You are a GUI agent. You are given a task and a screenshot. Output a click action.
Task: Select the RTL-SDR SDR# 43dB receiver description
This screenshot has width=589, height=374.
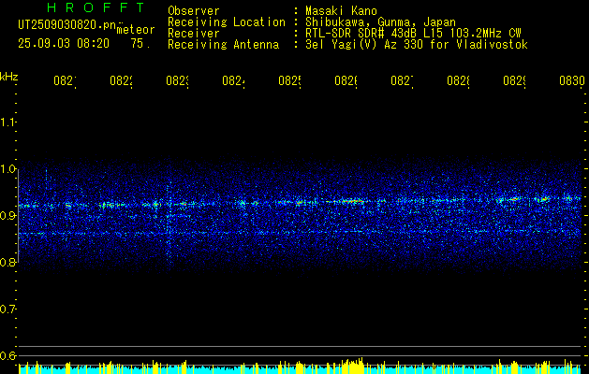tap(413, 34)
